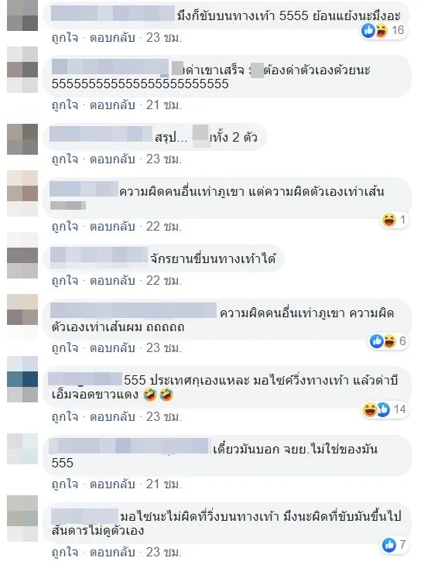Image resolution: width=441 pixels, height=561 pixels.
Task: Like the comment with the long 5555 string
Action: coord(65,105)
